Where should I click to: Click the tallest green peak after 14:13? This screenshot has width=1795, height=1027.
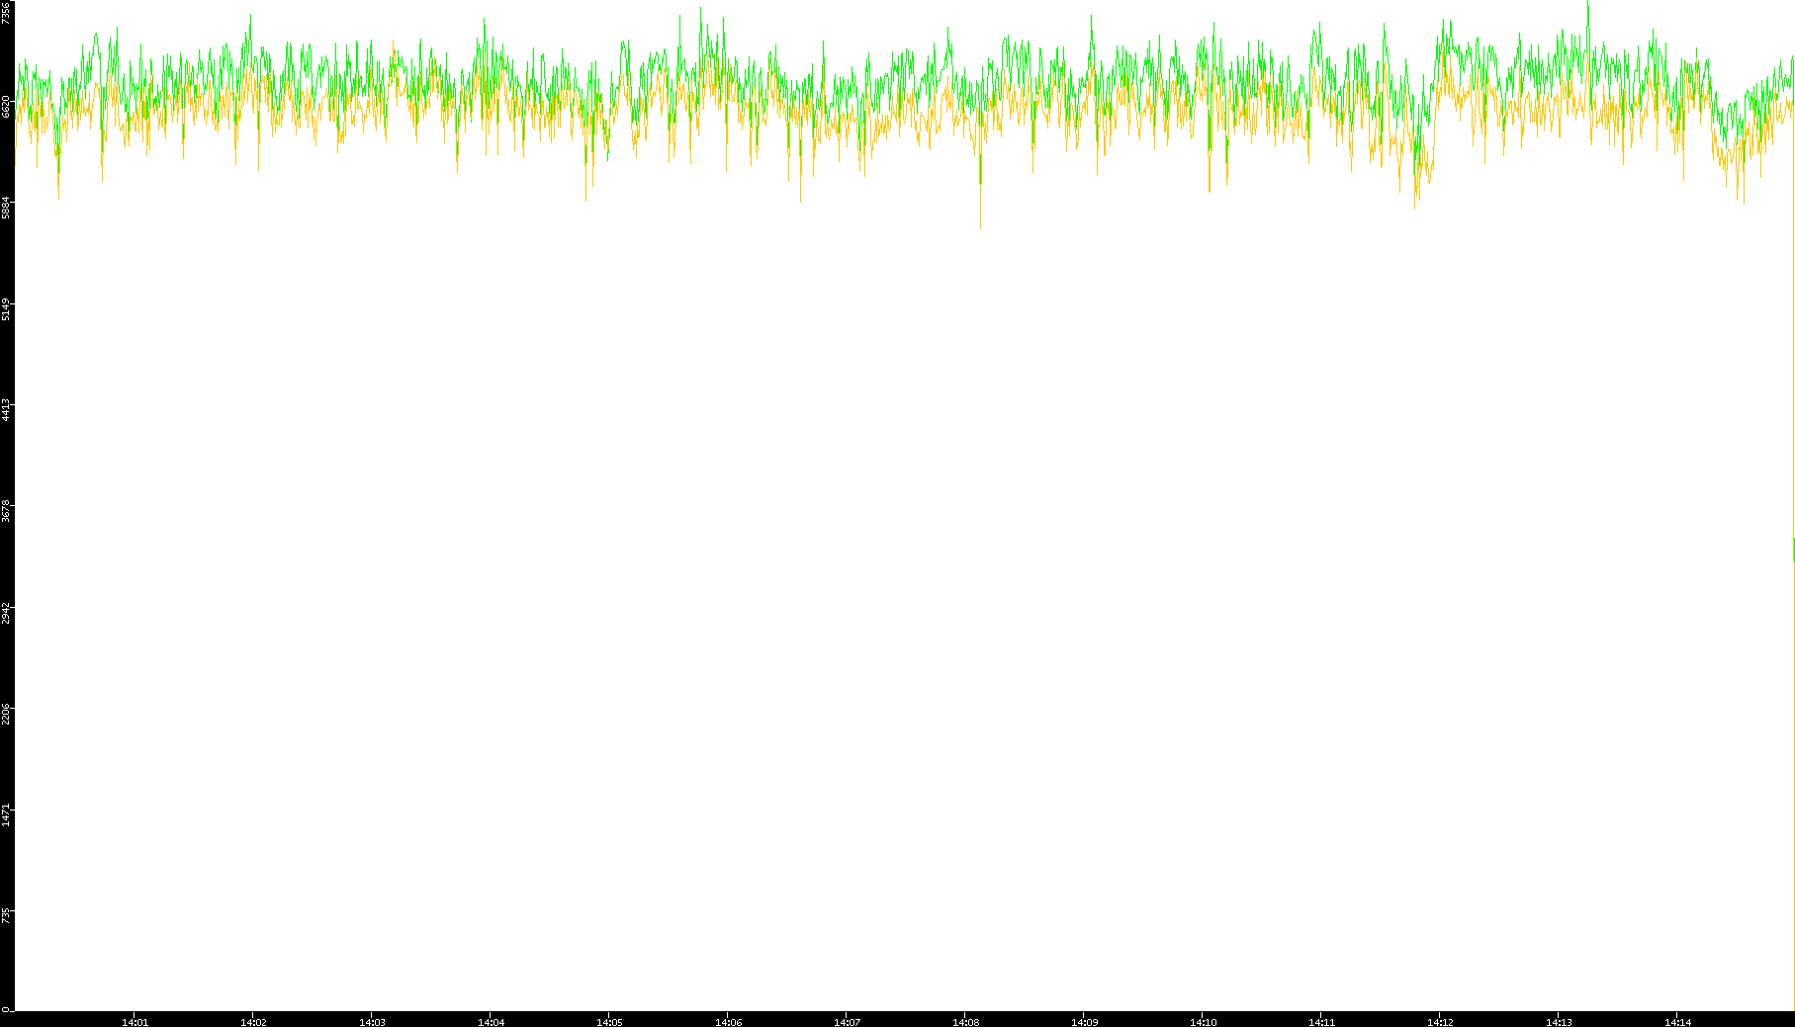pyautogui.click(x=1587, y=6)
